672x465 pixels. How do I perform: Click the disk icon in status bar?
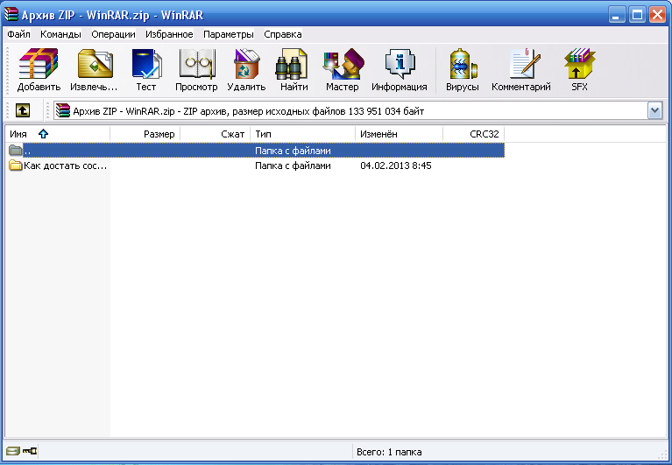point(13,451)
